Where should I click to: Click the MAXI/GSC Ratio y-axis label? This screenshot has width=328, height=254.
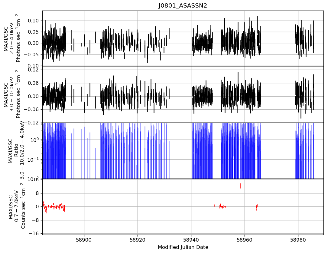[16, 150]
